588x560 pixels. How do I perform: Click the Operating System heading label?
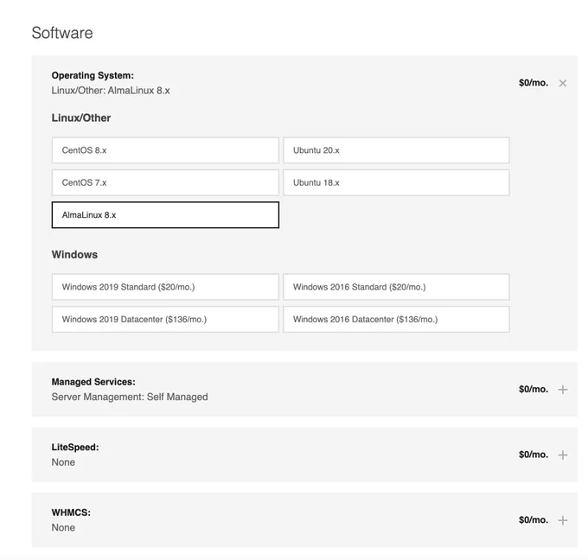click(93, 75)
